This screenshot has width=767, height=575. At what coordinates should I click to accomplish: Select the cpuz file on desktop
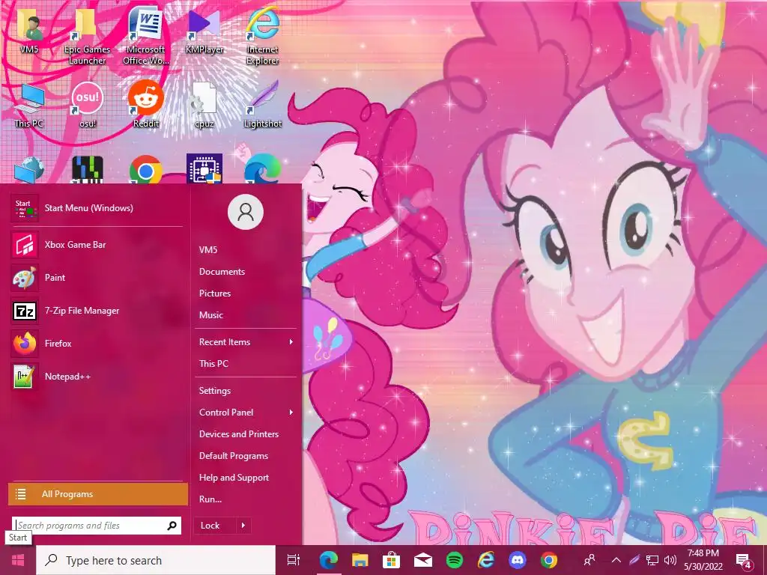point(204,105)
